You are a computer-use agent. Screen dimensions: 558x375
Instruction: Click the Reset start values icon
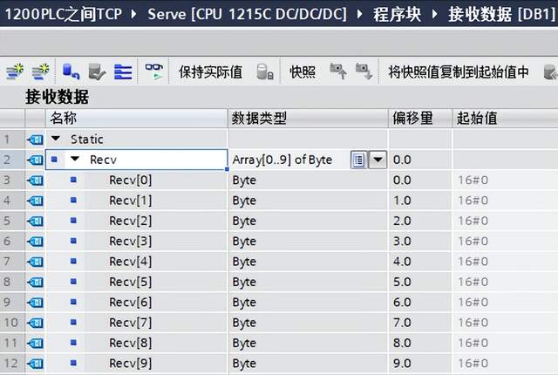71,72
